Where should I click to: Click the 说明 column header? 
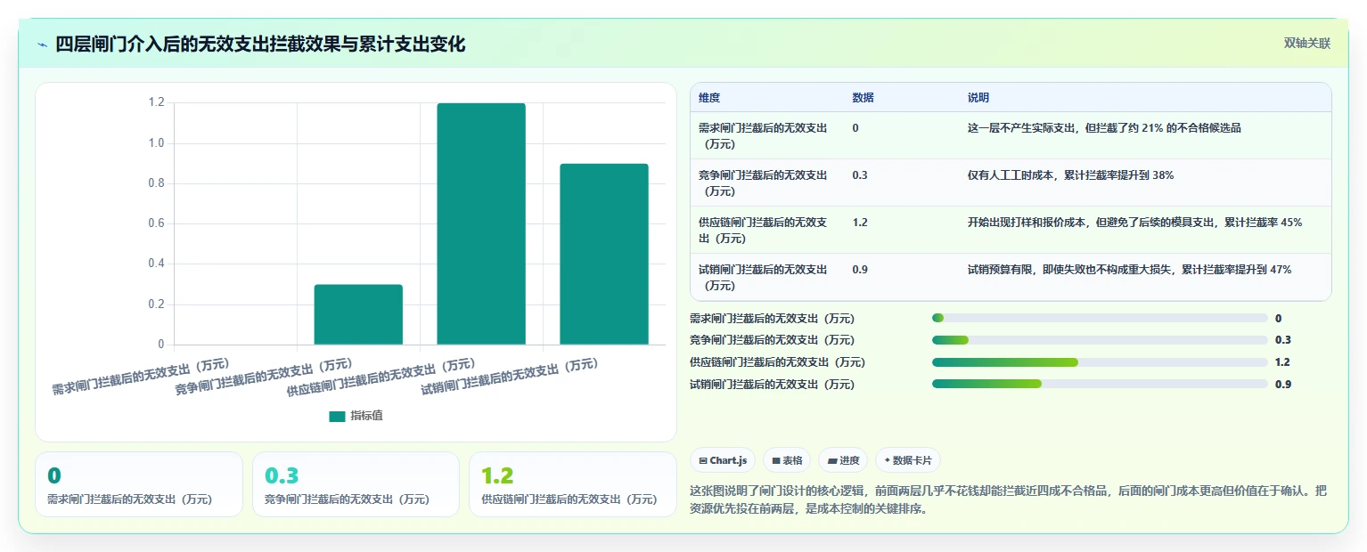coord(978,98)
